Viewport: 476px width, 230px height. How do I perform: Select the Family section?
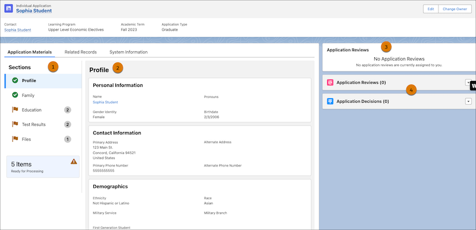tap(43, 96)
